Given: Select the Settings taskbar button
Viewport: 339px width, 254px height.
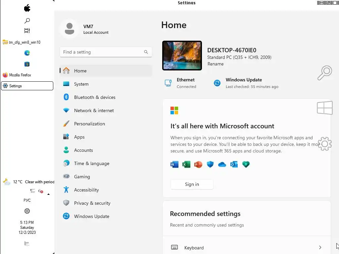Looking at the screenshot, I should tap(27, 86).
